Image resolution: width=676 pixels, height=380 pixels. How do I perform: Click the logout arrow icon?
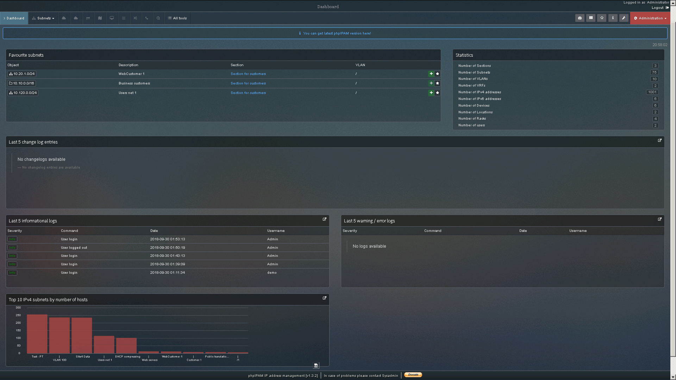pyautogui.click(x=667, y=8)
